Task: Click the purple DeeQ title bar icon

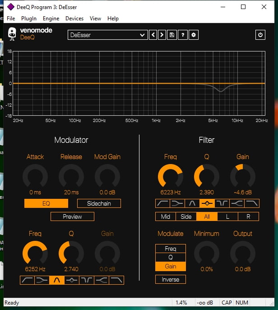Action: tap(11, 7)
